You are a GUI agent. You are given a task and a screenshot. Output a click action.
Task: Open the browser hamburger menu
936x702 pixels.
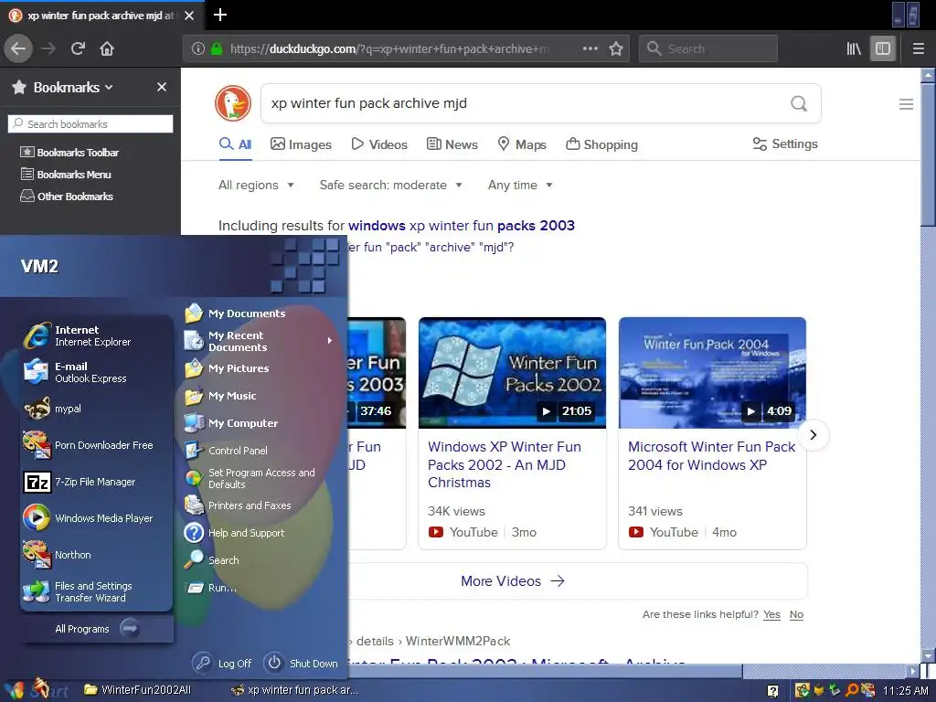coord(919,48)
